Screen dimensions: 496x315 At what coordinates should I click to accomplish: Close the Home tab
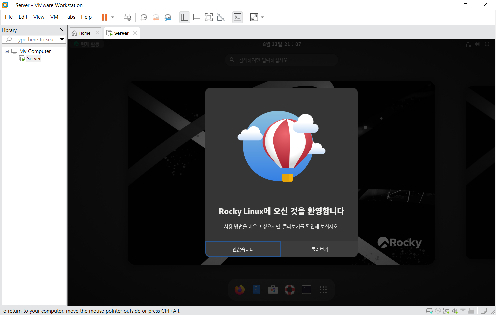coord(97,33)
